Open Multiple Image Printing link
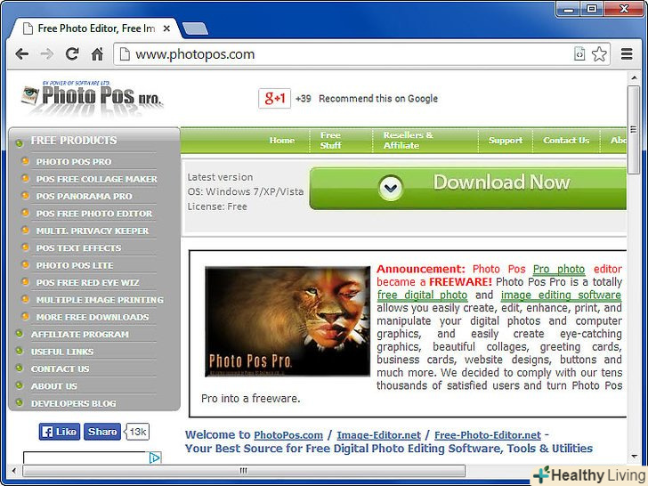 100,300
